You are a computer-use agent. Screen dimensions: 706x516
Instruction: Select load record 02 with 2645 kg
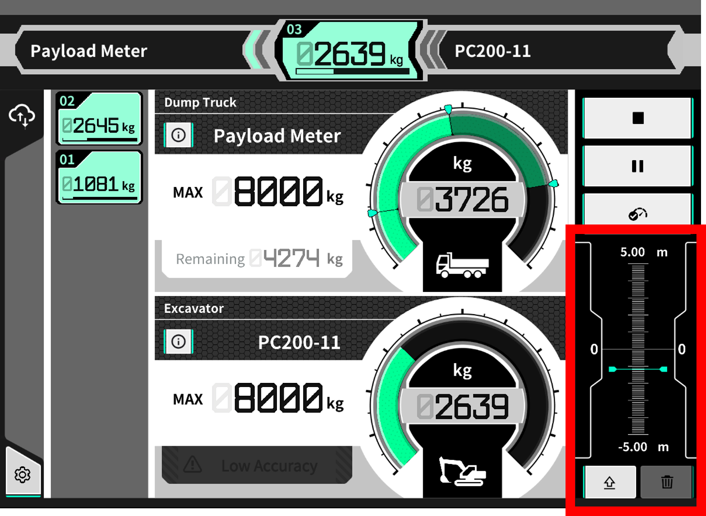click(x=99, y=119)
